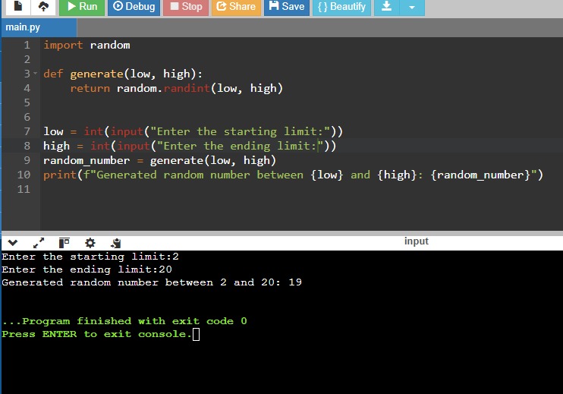Screen dimensions: 563x394
Task: Open the dropdown arrow beside the download button
Action: (412, 7)
